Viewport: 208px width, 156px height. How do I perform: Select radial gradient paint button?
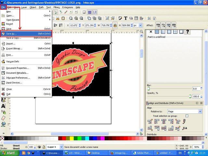[x=169, y=32]
